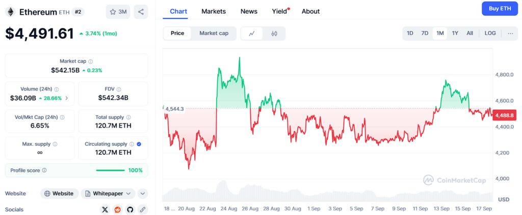Expand more website links chevron
The image size is (522, 215).
coord(143,194)
